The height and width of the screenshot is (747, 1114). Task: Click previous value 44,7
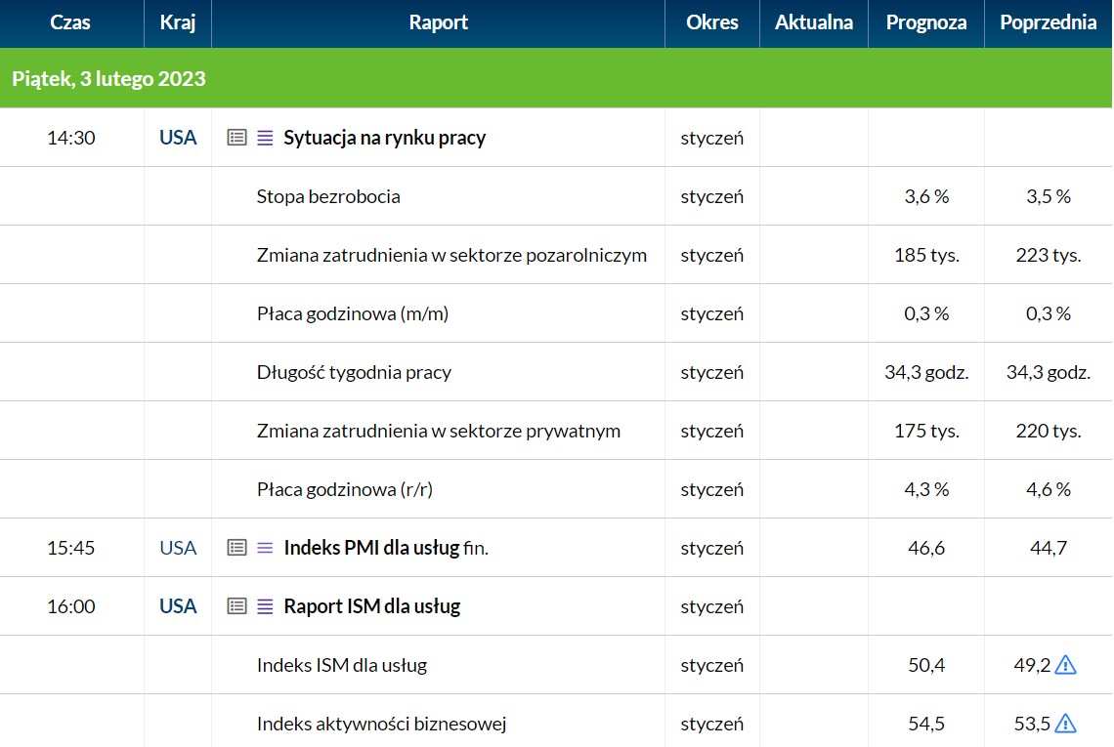pos(1048,548)
